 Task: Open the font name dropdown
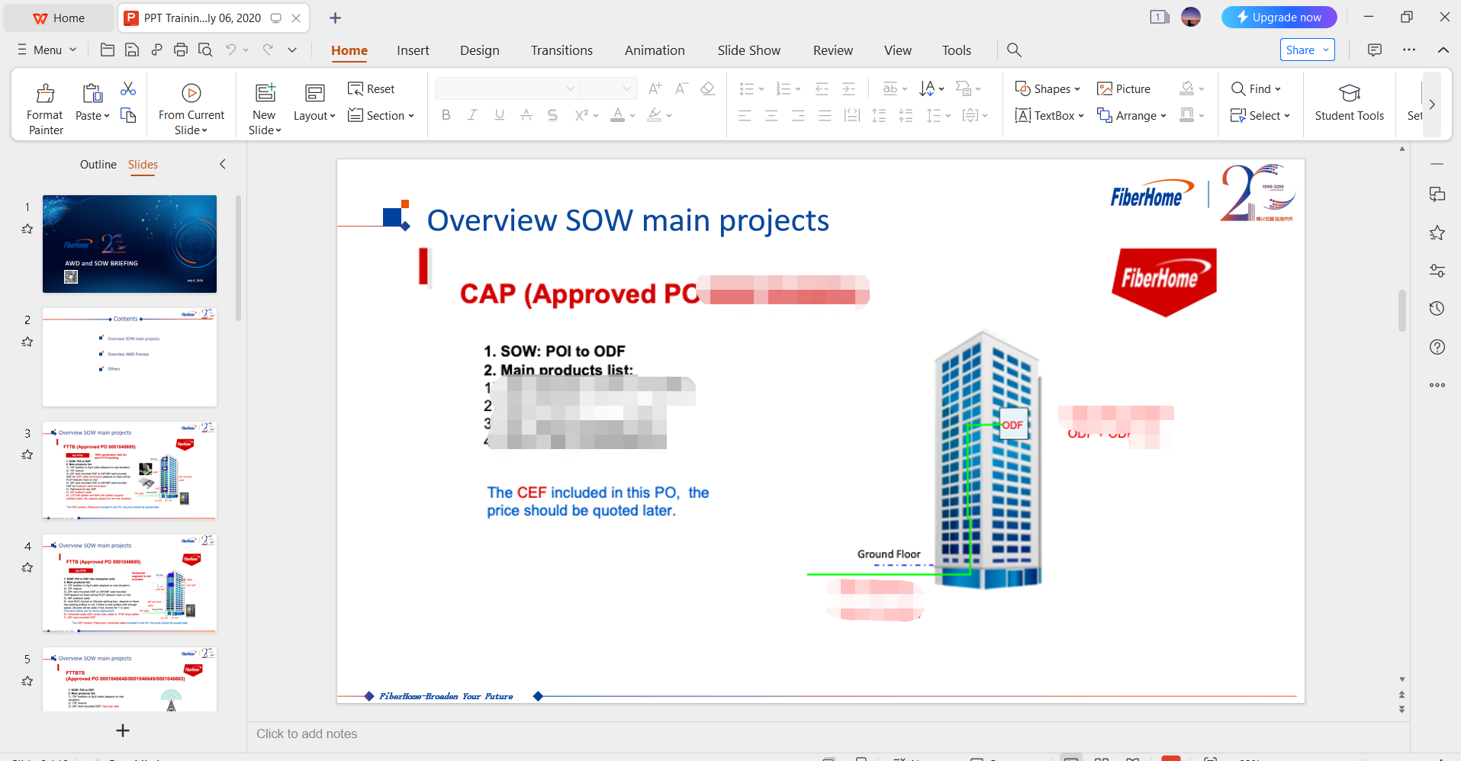(571, 88)
